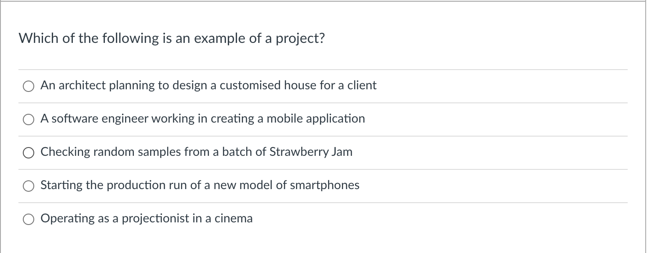Select the radio button for projectionist option
Viewport: 647px width, 253px height.
[x=28, y=219]
